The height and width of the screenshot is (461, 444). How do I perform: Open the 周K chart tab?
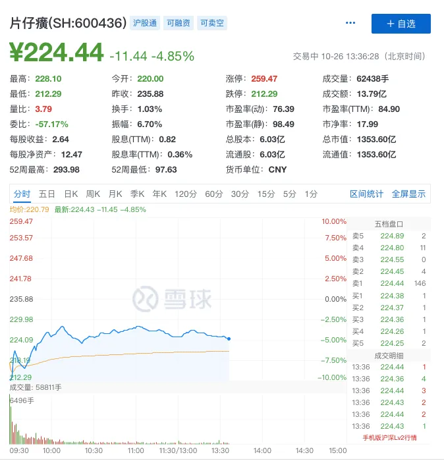93,194
